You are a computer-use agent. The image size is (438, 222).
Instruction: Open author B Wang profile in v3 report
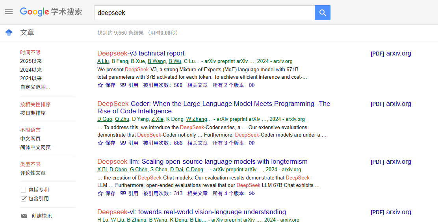(157, 61)
